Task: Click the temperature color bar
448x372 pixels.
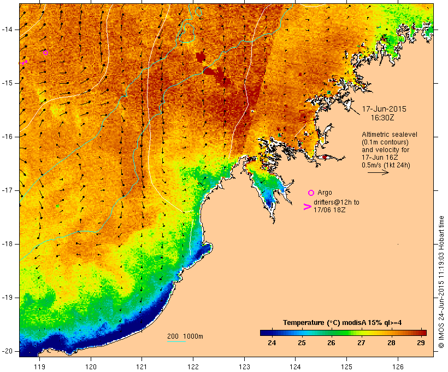Action: 343,333
